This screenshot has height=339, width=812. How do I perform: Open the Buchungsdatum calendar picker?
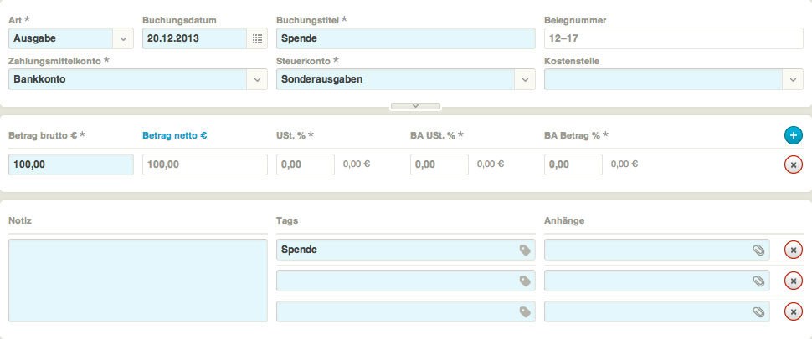(x=257, y=38)
